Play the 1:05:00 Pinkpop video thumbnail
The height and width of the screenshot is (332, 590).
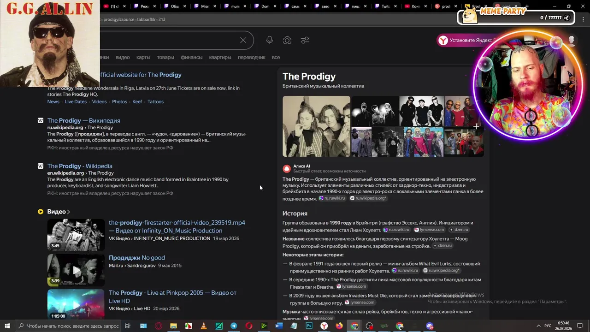pos(76,304)
